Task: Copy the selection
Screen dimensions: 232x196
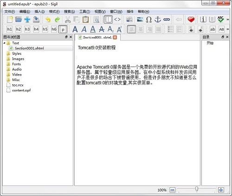Action: 77,19
